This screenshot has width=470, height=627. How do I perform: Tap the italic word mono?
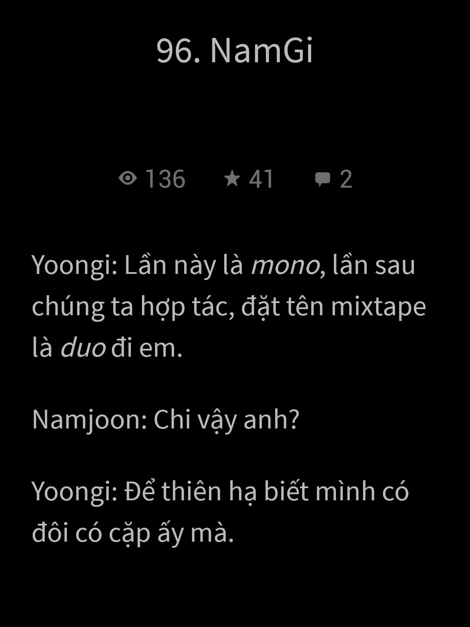[x=285, y=265]
